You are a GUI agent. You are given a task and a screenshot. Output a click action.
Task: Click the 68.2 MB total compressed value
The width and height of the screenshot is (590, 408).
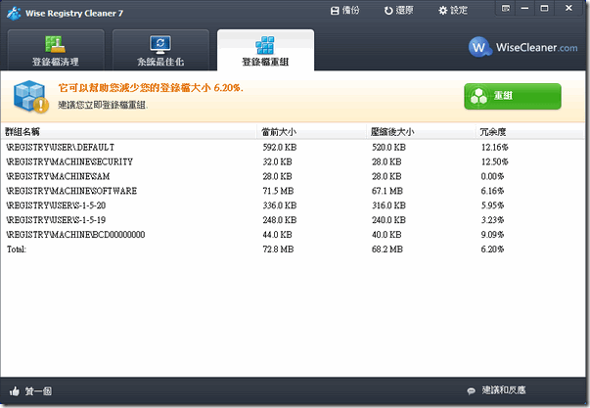pos(387,249)
